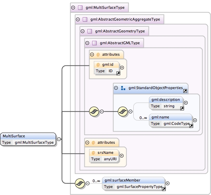Expand the gml:id attribute details
The height and width of the screenshot is (195, 211).
[122, 68]
